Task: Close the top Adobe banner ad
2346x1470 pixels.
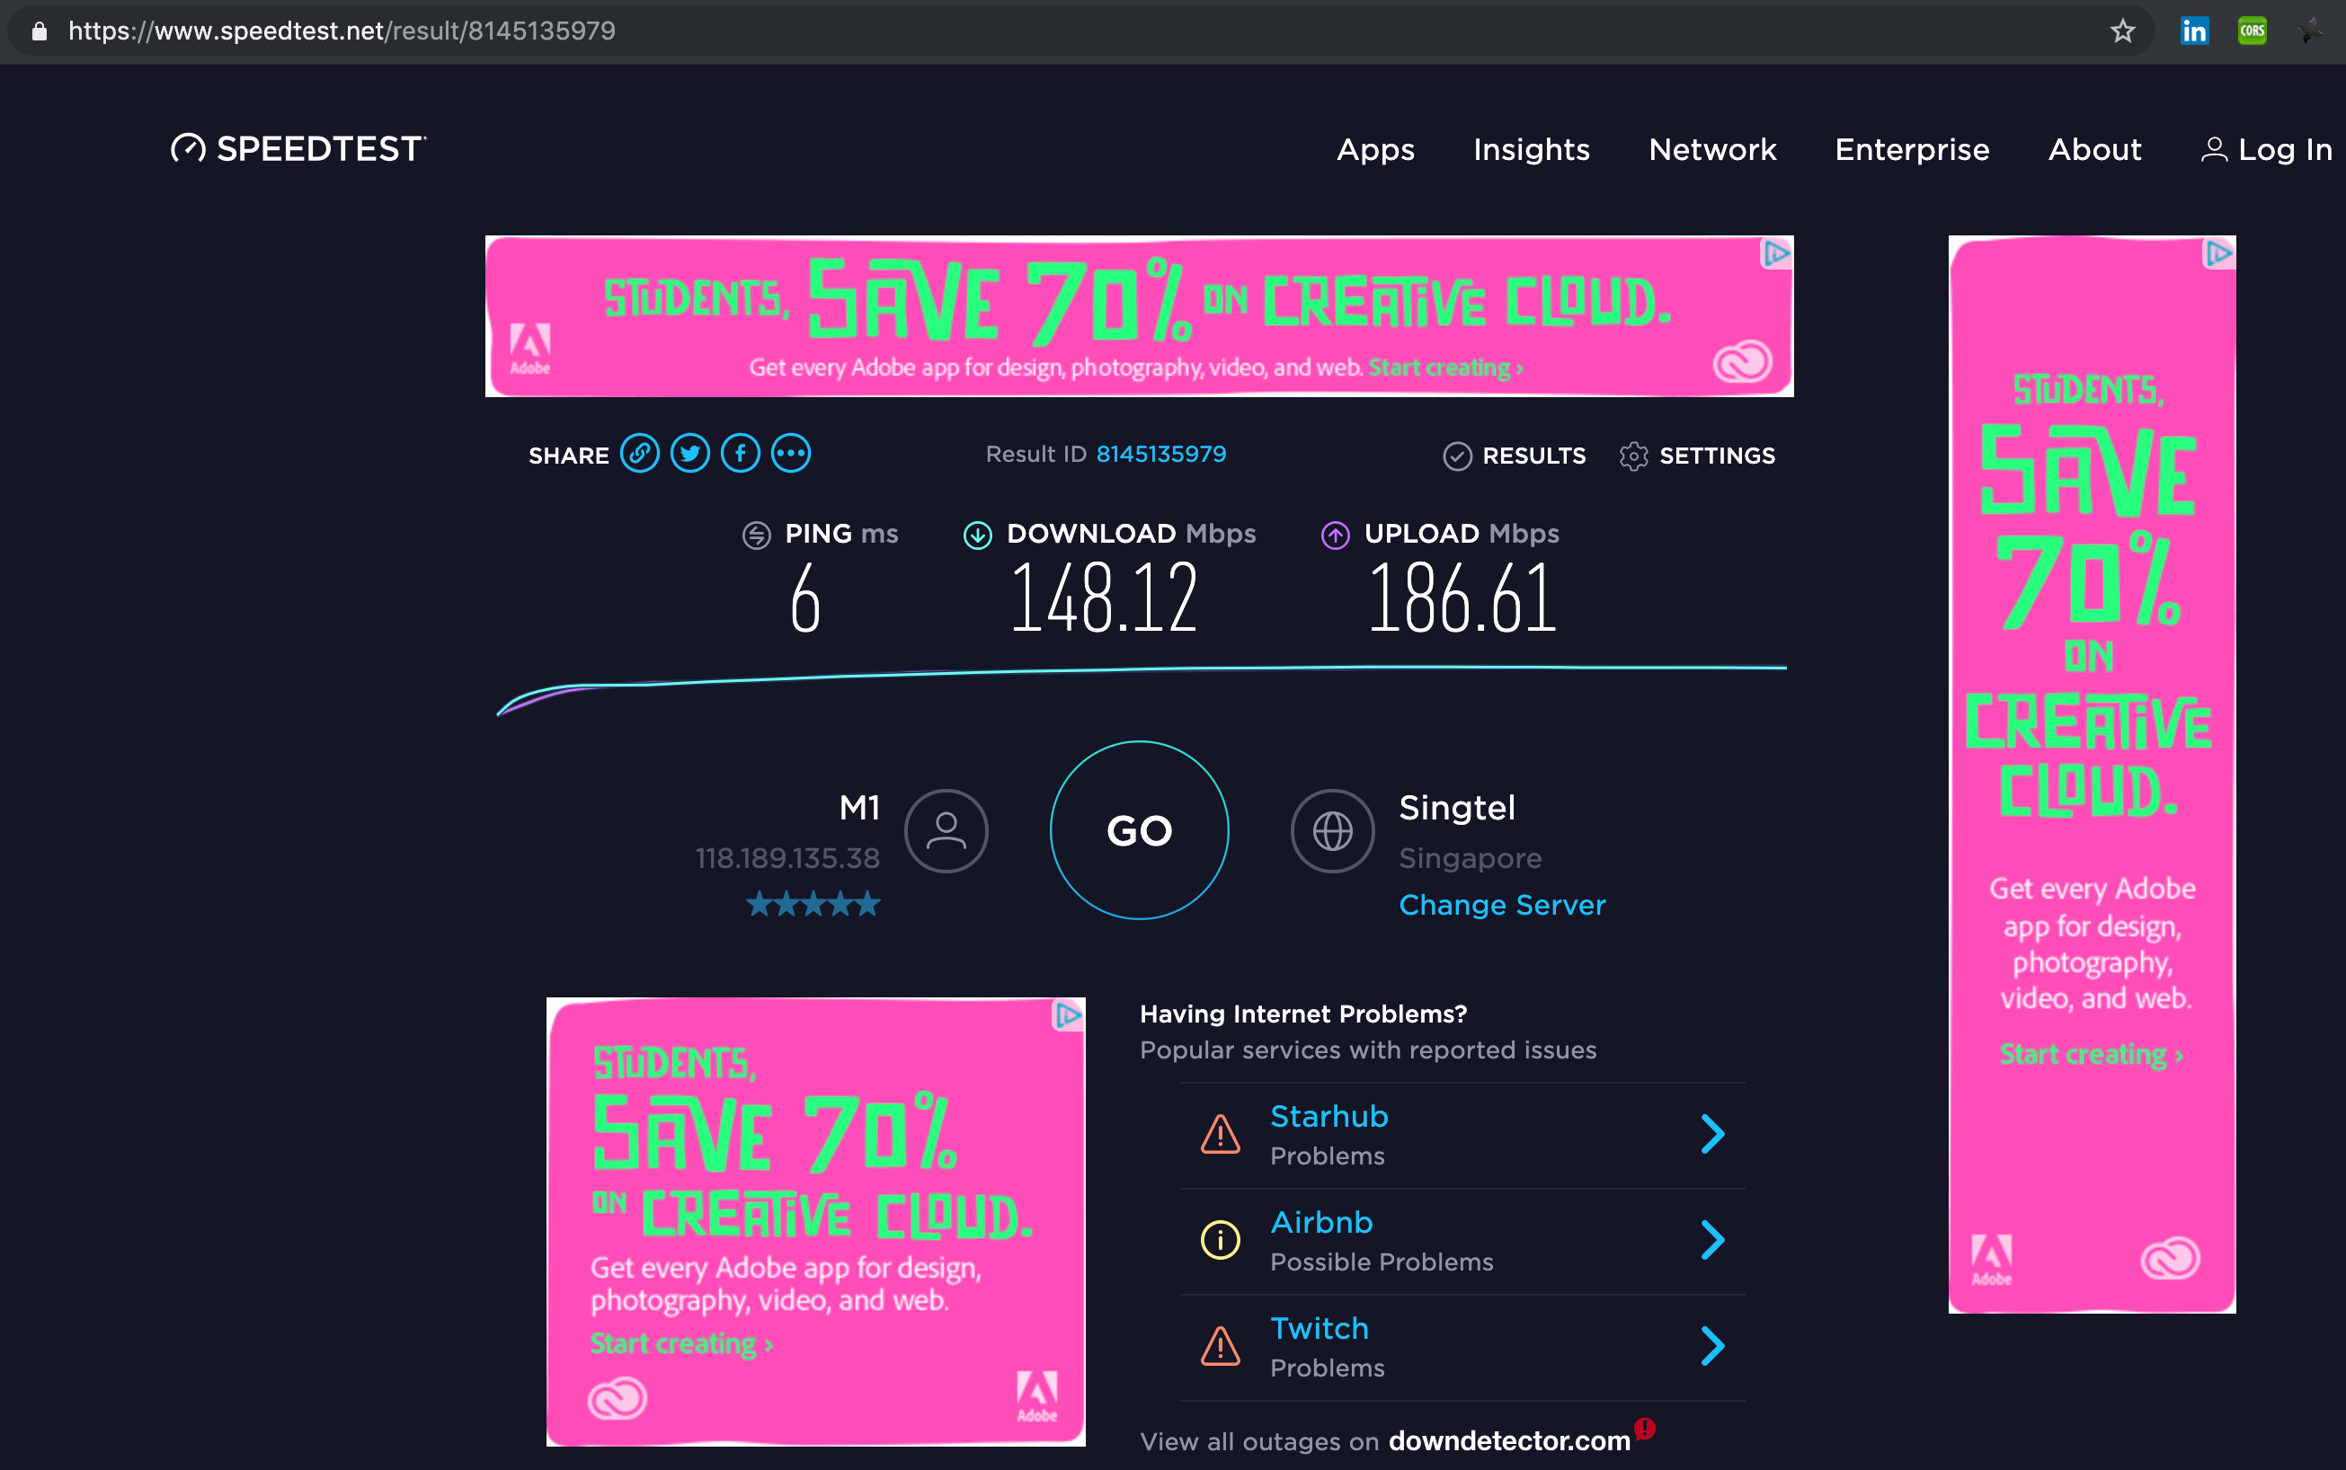Action: pyautogui.click(x=1776, y=253)
